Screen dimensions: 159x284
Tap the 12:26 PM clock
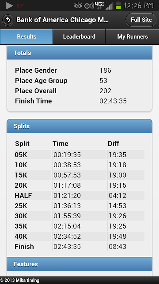pos(138,5)
